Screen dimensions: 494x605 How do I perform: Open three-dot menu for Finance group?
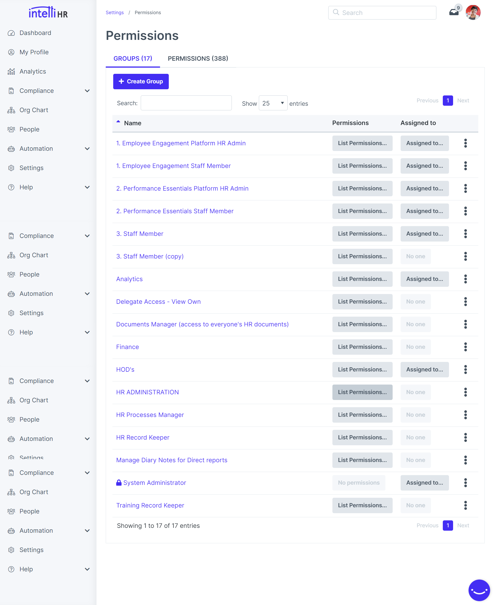[465, 347]
